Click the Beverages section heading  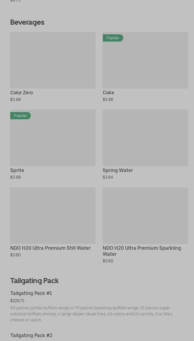click(27, 22)
